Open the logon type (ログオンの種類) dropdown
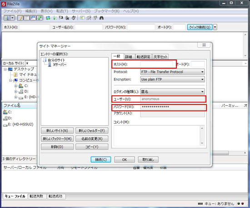The image size is (250, 208). pyautogui.click(x=172, y=92)
